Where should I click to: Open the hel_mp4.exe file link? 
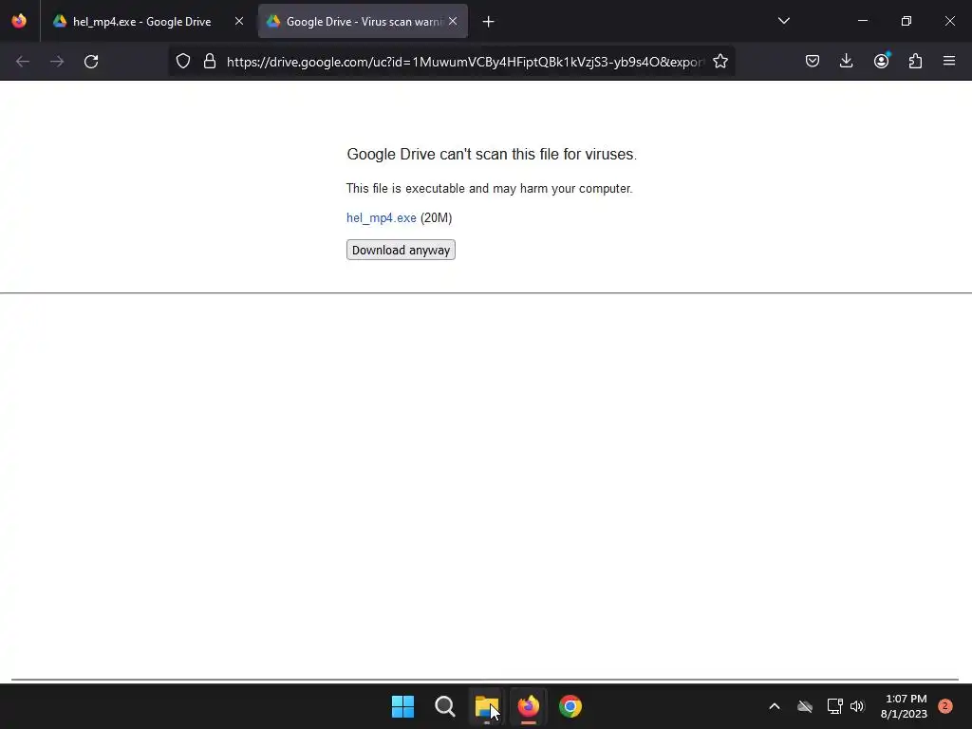click(x=382, y=217)
